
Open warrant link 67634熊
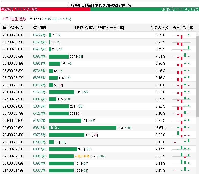(x=39, y=42)
